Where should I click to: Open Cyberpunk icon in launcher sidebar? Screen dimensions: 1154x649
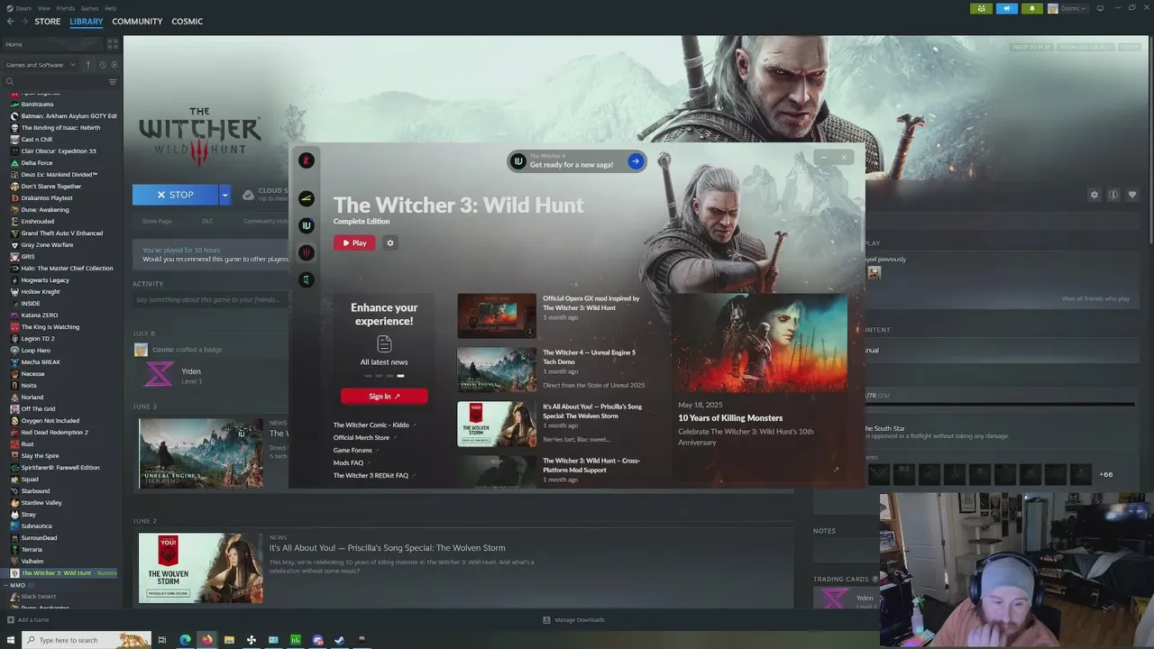click(307, 198)
